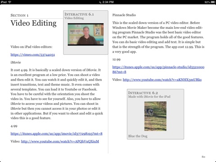The image size is (216, 162).
Task: Open the vimeo.com/53744031 link
Action: pos(33,54)
